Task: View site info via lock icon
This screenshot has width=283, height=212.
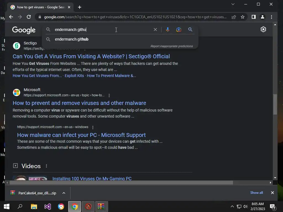Action: pos(40,17)
